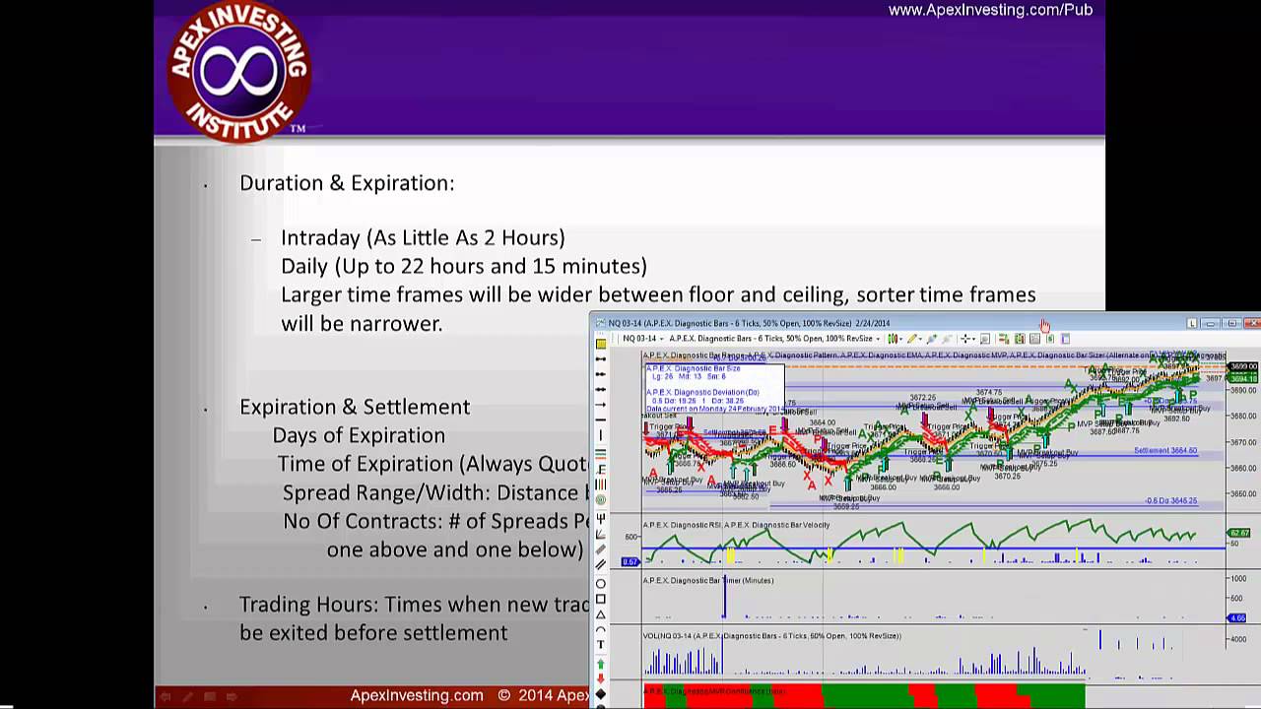
Task: Select the Andrews Pitchfork drawing tool
Action: 601,518
